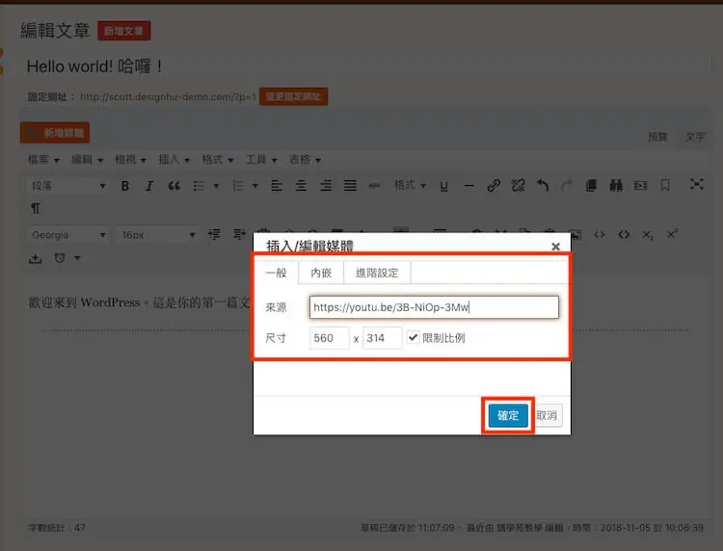Toggle italic formatting in the editor toolbar
The height and width of the screenshot is (551, 723).
[148, 186]
